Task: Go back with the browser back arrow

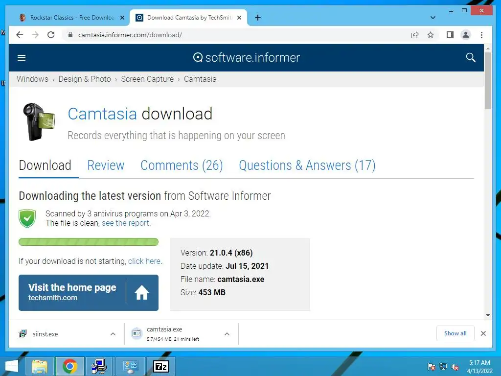Action: click(x=20, y=35)
